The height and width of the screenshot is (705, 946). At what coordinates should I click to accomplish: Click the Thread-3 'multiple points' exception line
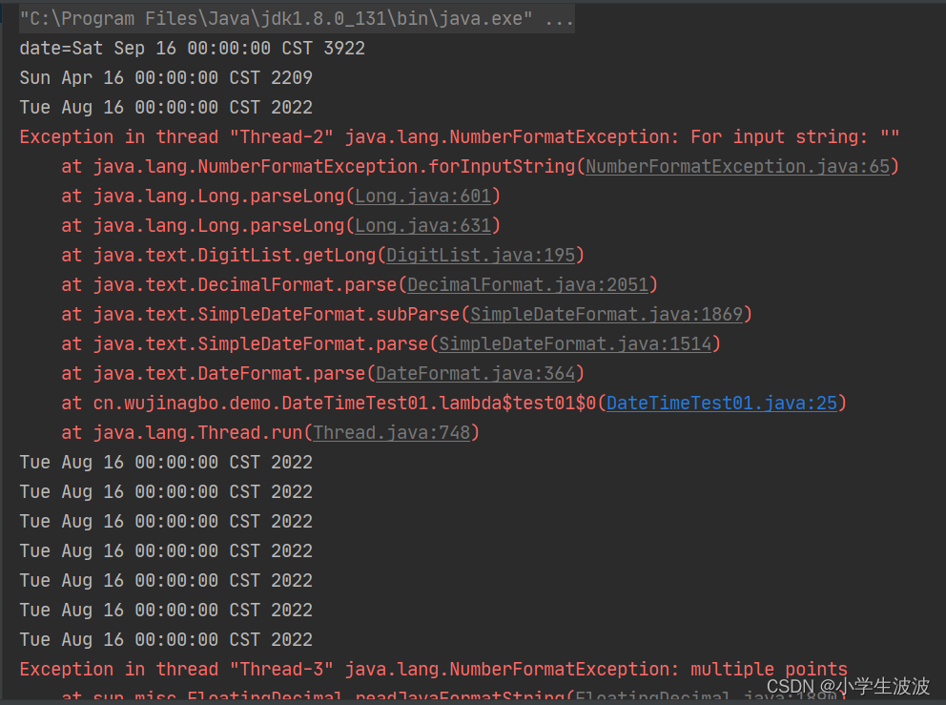tap(433, 670)
